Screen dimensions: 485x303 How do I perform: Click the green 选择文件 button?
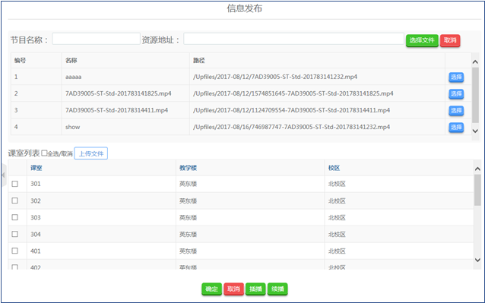point(422,40)
